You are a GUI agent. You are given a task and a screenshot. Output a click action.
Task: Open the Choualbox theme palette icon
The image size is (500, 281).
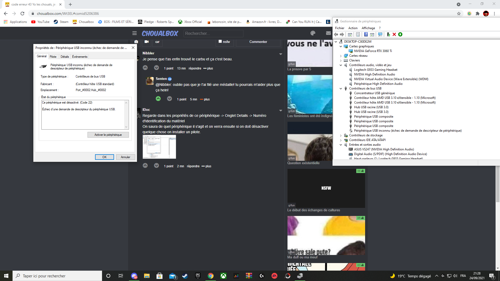click(x=313, y=33)
